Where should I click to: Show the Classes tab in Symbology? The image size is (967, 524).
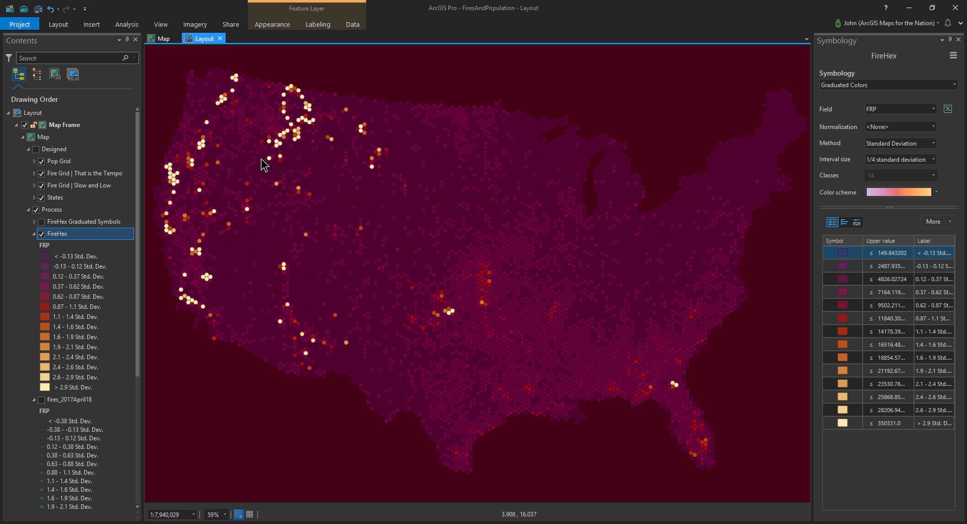(x=832, y=222)
